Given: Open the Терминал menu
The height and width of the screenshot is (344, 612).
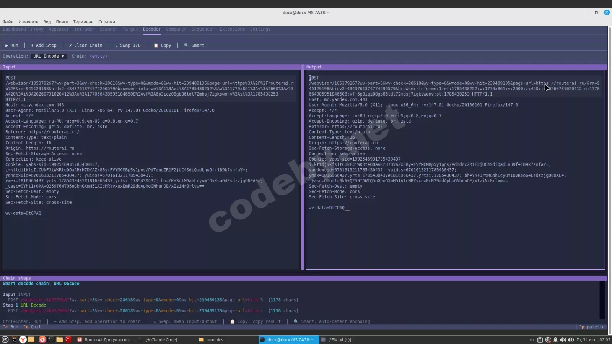Looking at the screenshot, I should tap(83, 22).
